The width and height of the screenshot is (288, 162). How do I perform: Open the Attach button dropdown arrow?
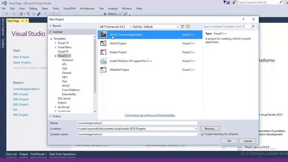point(120,14)
